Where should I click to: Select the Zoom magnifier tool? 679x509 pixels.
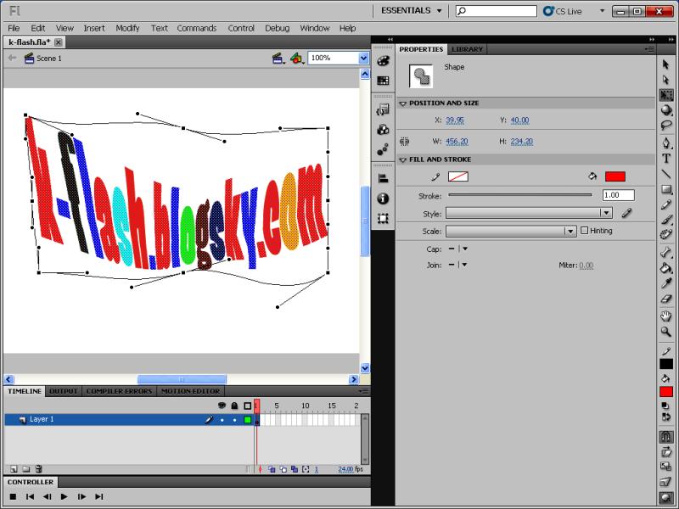click(666, 332)
